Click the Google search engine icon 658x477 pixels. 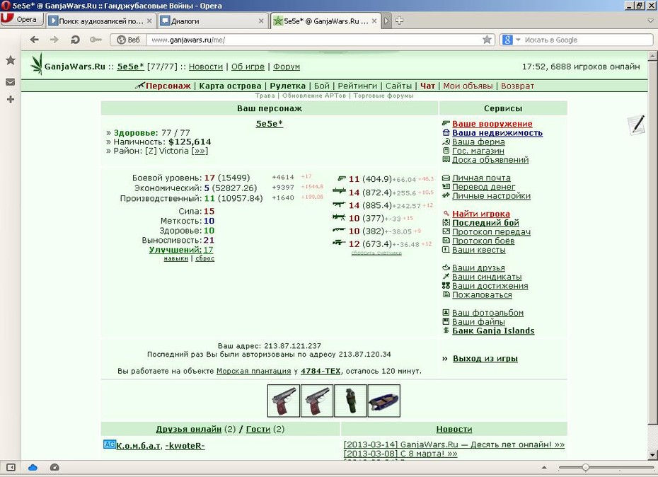pyautogui.click(x=507, y=40)
